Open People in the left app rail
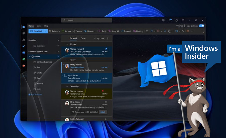226x138 pixels. (x=24, y=40)
